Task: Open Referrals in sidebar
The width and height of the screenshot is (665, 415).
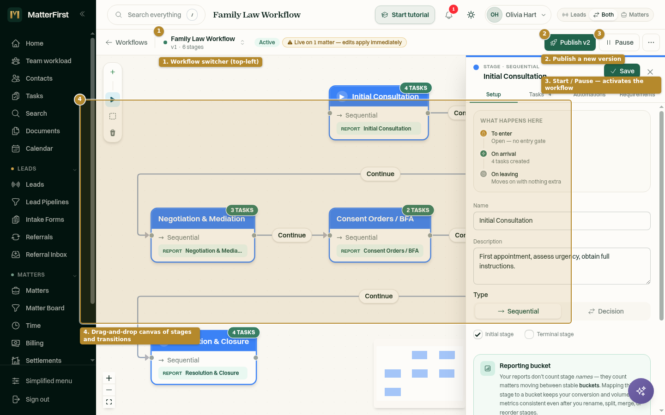Action: pyautogui.click(x=46, y=237)
